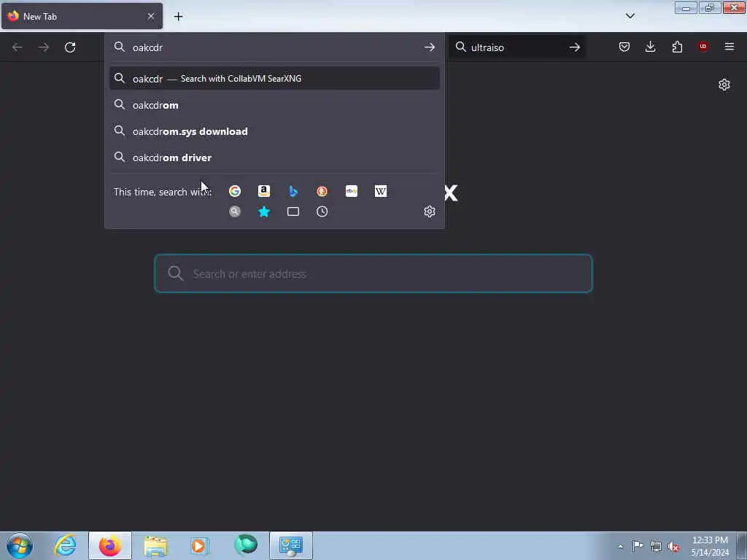Open Windows Explorer from taskbar
Image resolution: width=747 pixels, height=560 pixels.
(155, 545)
